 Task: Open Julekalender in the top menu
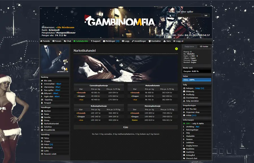81,41
